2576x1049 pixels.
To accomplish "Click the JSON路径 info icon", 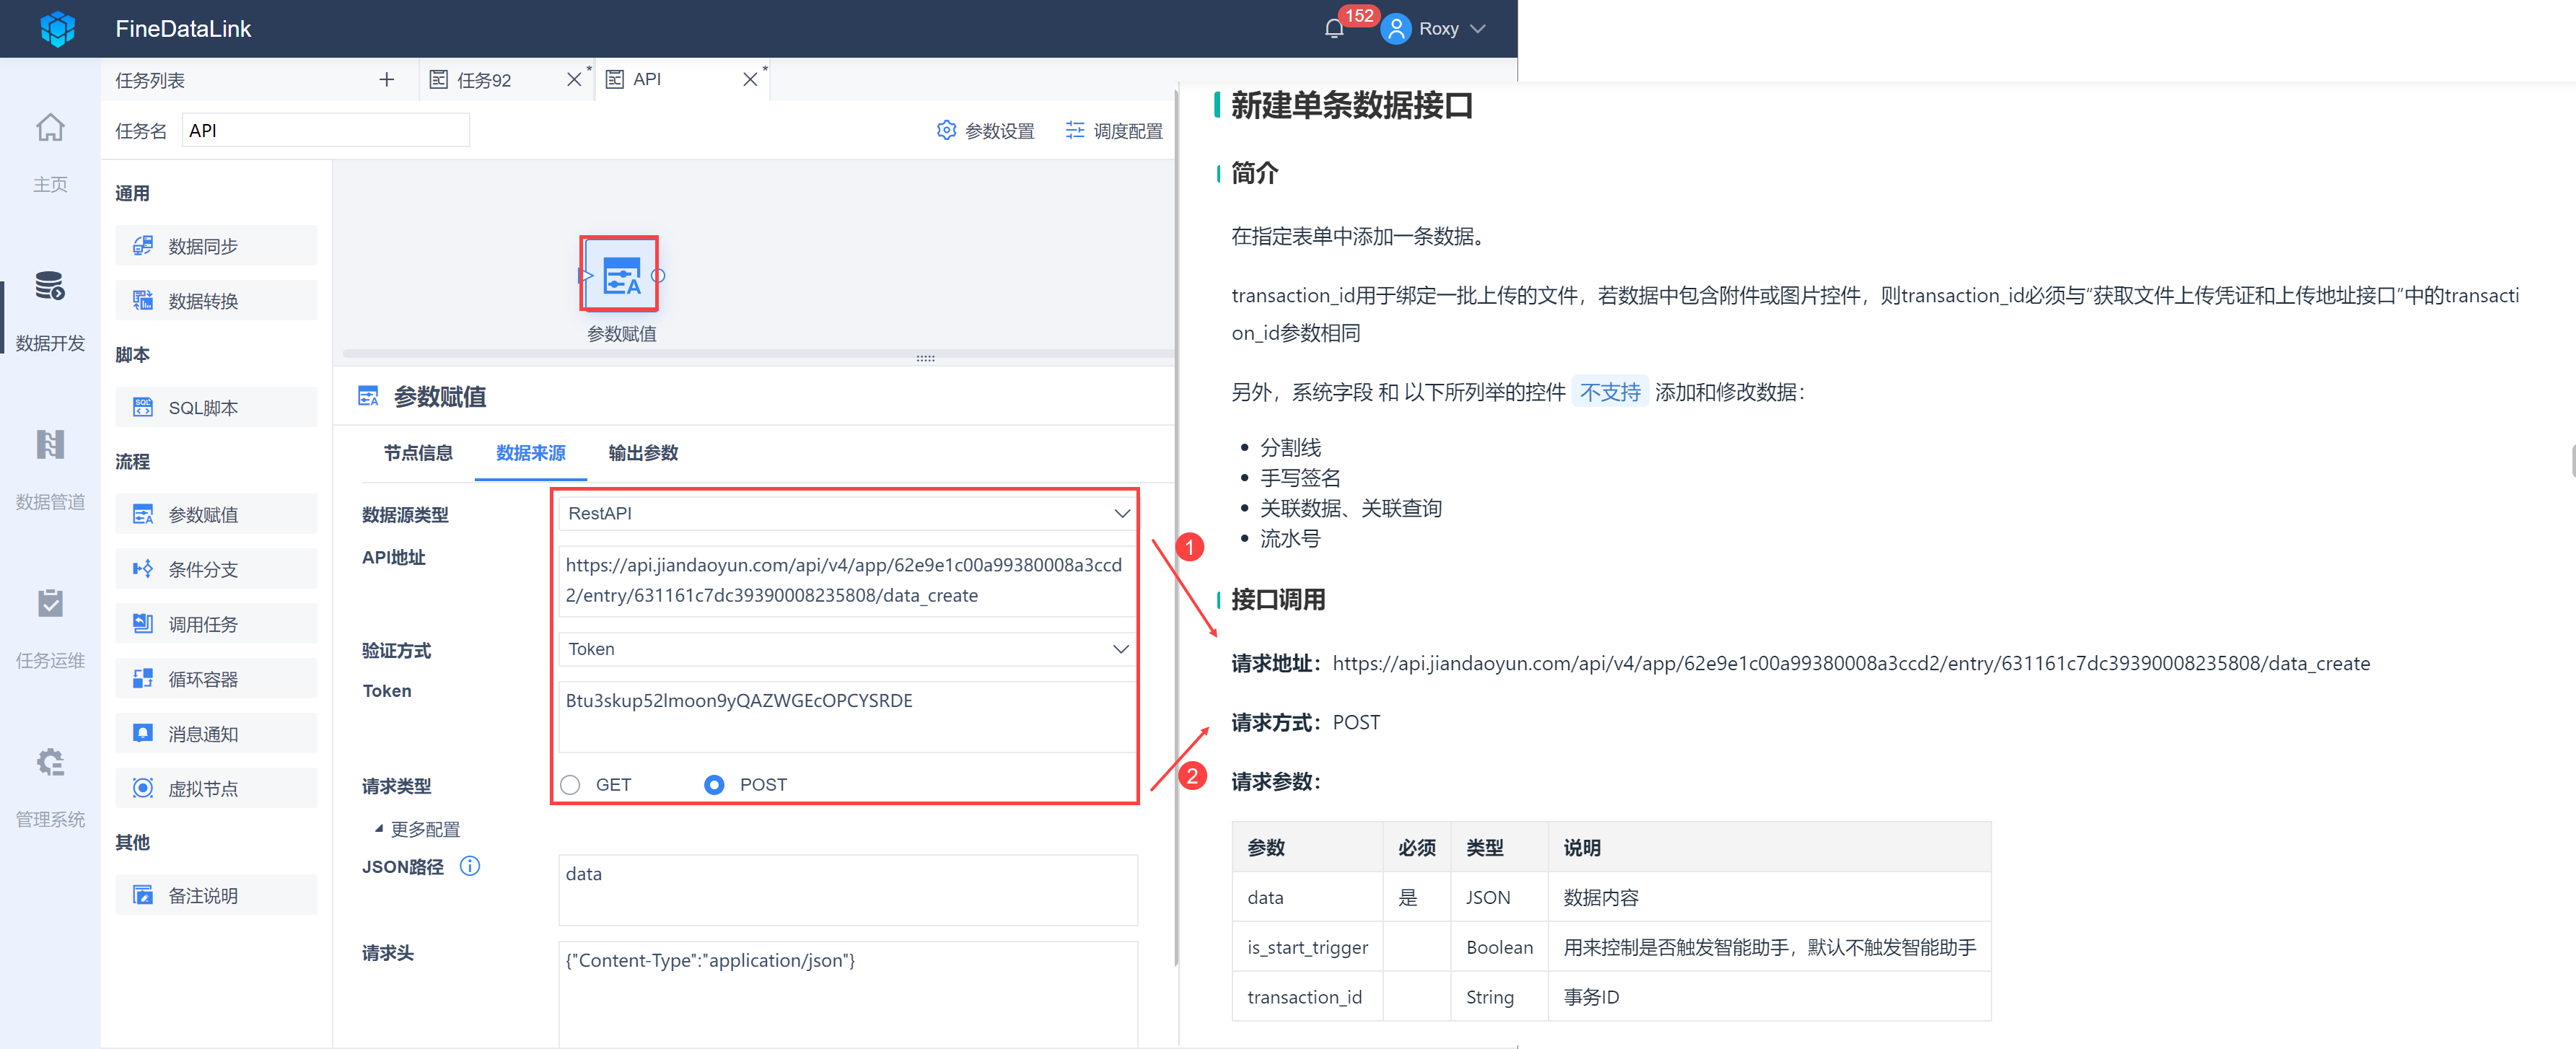I will point(469,866).
